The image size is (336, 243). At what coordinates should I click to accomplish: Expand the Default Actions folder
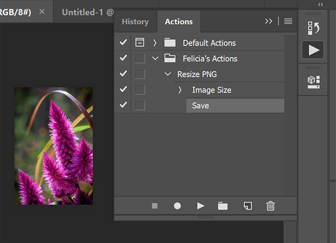pos(155,43)
